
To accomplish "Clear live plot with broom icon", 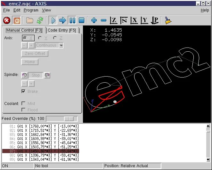I will [x=168, y=20].
